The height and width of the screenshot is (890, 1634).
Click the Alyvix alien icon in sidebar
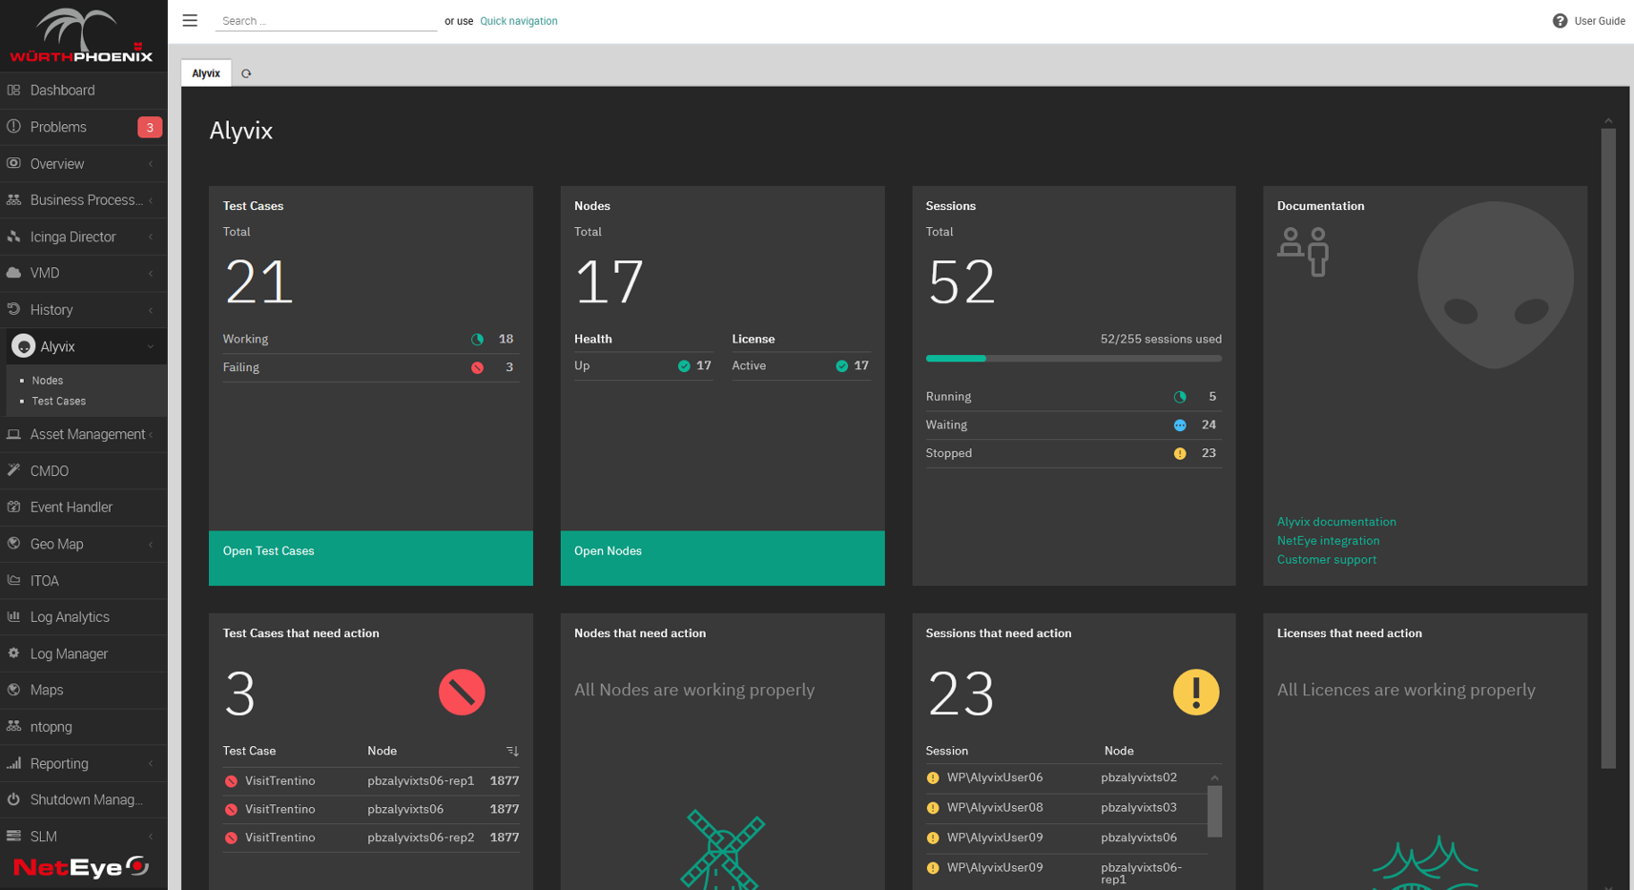24,346
